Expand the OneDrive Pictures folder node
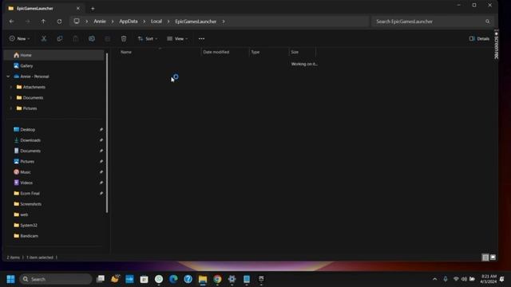The width and height of the screenshot is (511, 287). (x=11, y=108)
